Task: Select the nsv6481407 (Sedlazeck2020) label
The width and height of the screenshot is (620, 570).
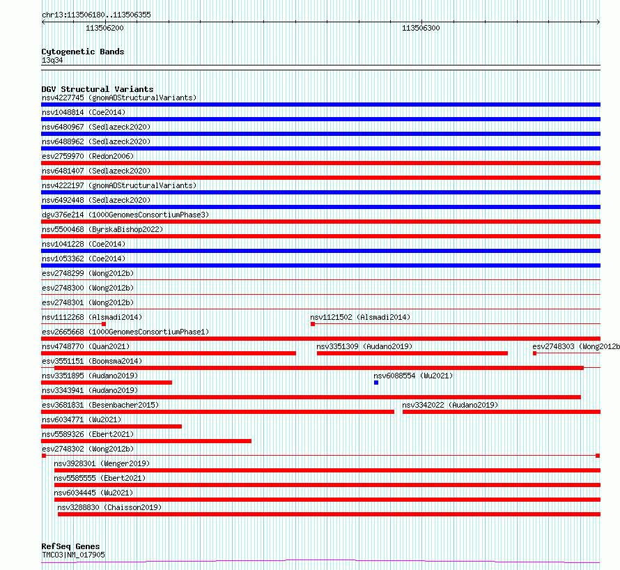Action: coord(96,171)
